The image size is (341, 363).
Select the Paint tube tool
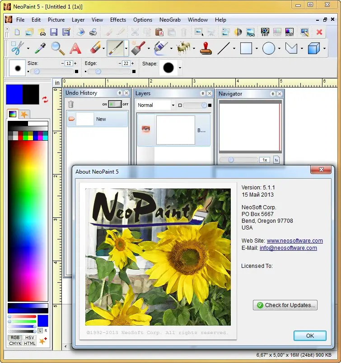pyautogui.click(x=161, y=48)
